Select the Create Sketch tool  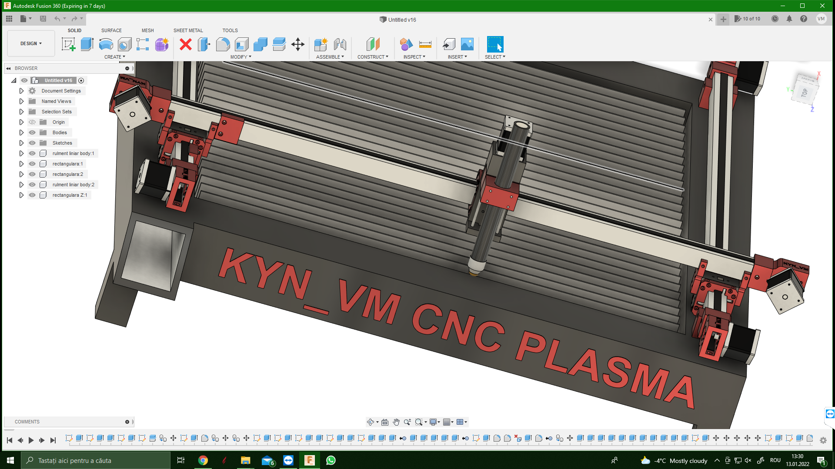tap(68, 44)
